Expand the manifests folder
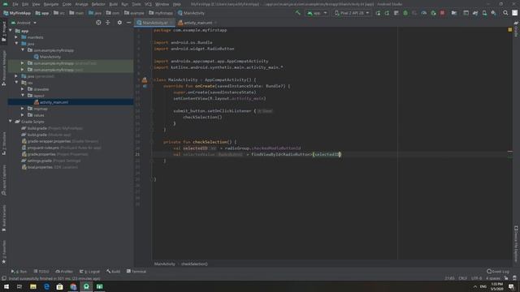 (x=16, y=37)
